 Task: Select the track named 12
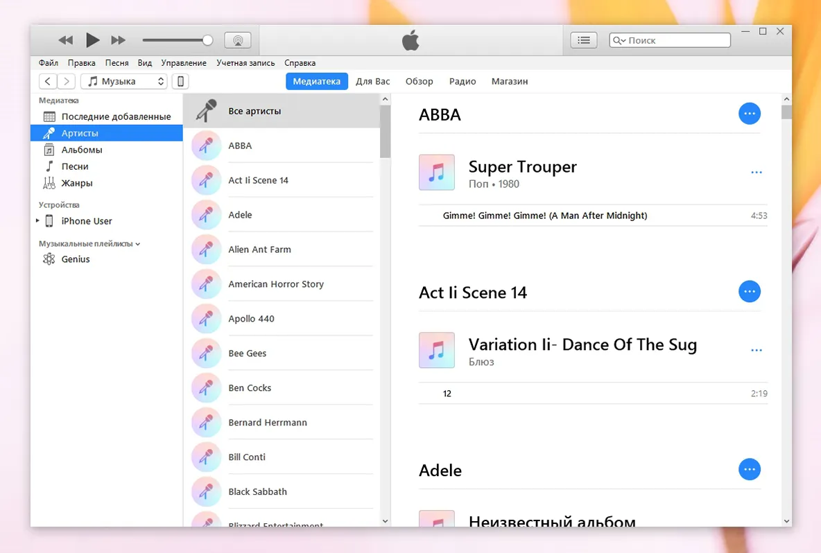[594, 394]
